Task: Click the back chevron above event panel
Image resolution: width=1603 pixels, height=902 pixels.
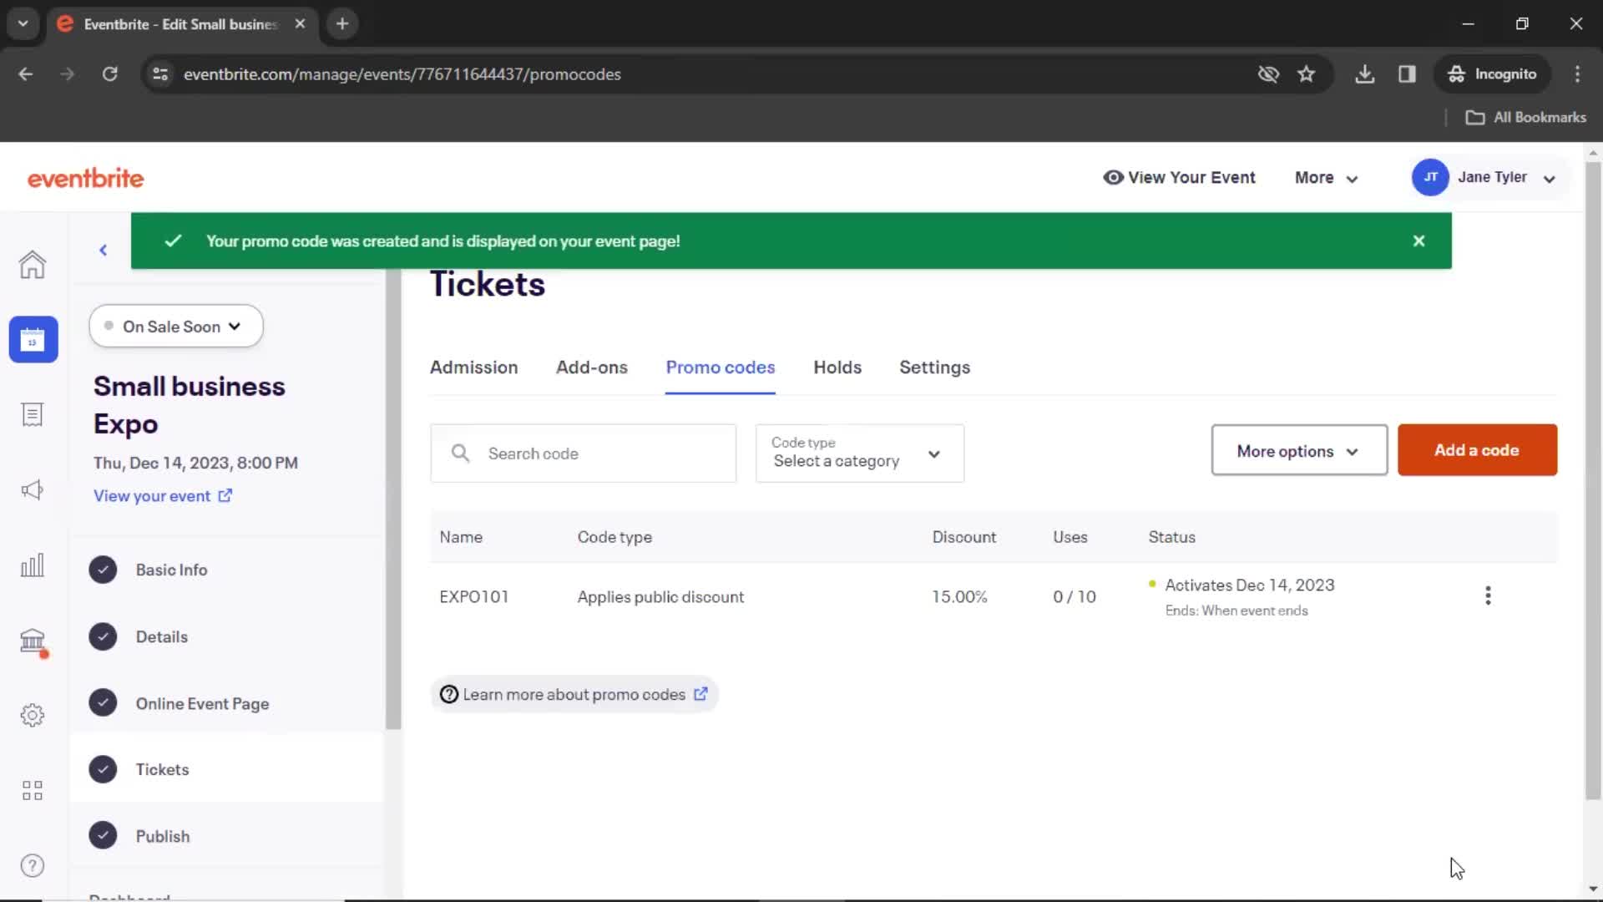Action: click(104, 250)
